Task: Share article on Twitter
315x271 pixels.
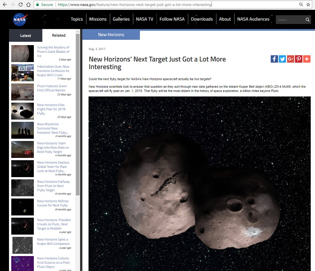Action: (282, 59)
